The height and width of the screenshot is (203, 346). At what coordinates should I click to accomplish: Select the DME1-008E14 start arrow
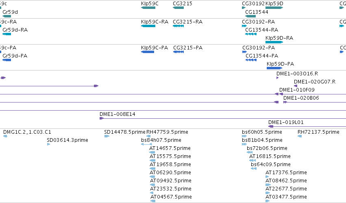pyautogui.click(x=102, y=119)
